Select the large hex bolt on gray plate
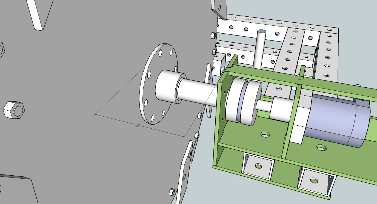Screen dimensions: 377x204 (14, 110)
